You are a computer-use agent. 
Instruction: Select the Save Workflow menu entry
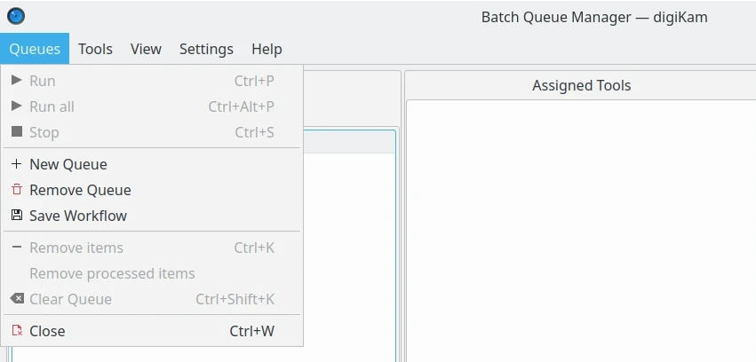[78, 216]
